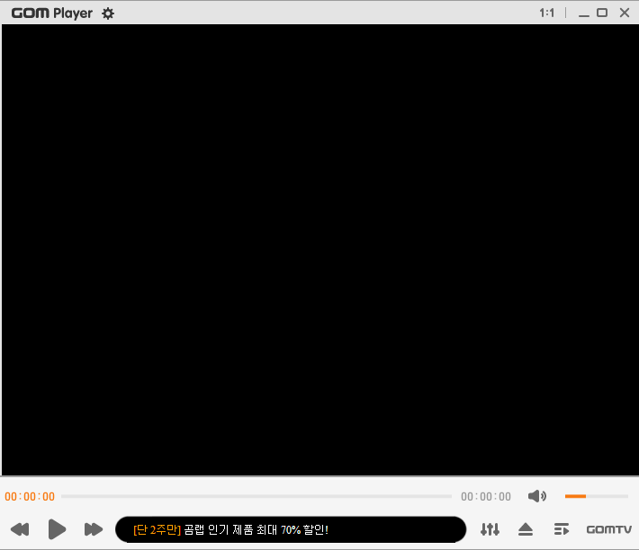The width and height of the screenshot is (639, 550).
Task: Set video size to 1:1 ratio
Action: tap(546, 13)
